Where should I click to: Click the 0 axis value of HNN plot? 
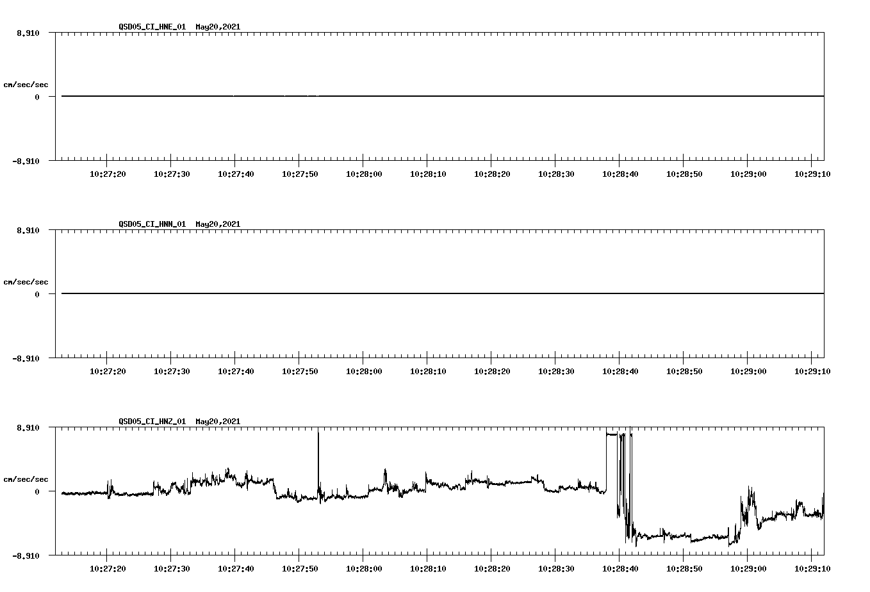click(37, 294)
